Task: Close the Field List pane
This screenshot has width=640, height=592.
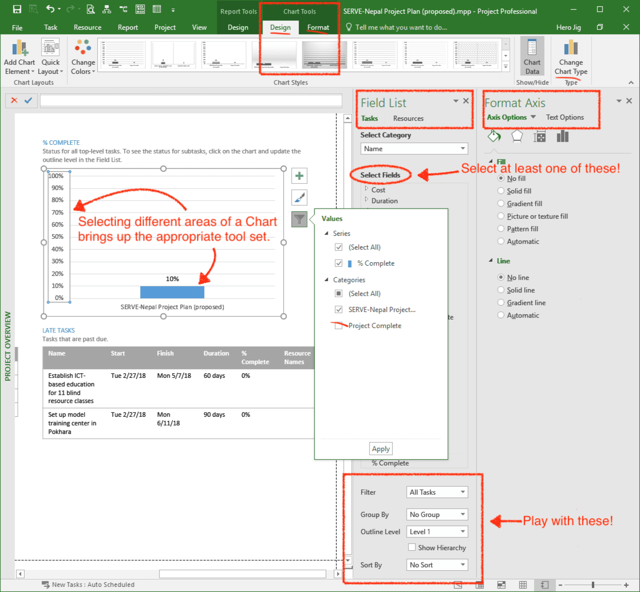Action: [466, 101]
